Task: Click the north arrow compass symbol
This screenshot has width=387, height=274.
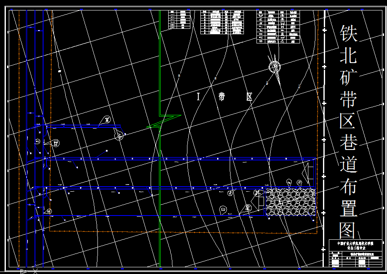Action: tap(275, 66)
